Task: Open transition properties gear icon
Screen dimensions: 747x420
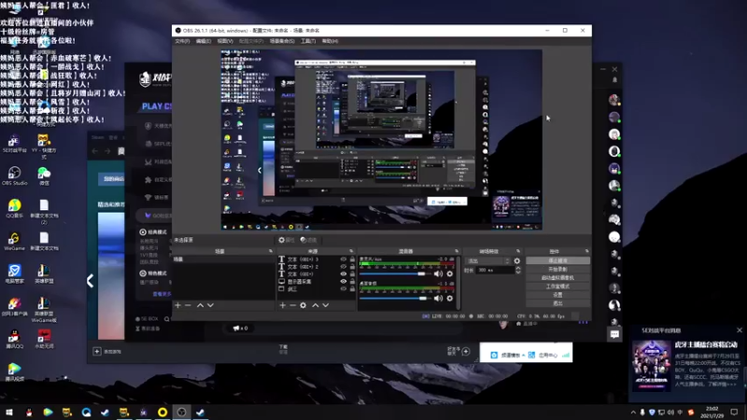Action: pyautogui.click(x=517, y=261)
